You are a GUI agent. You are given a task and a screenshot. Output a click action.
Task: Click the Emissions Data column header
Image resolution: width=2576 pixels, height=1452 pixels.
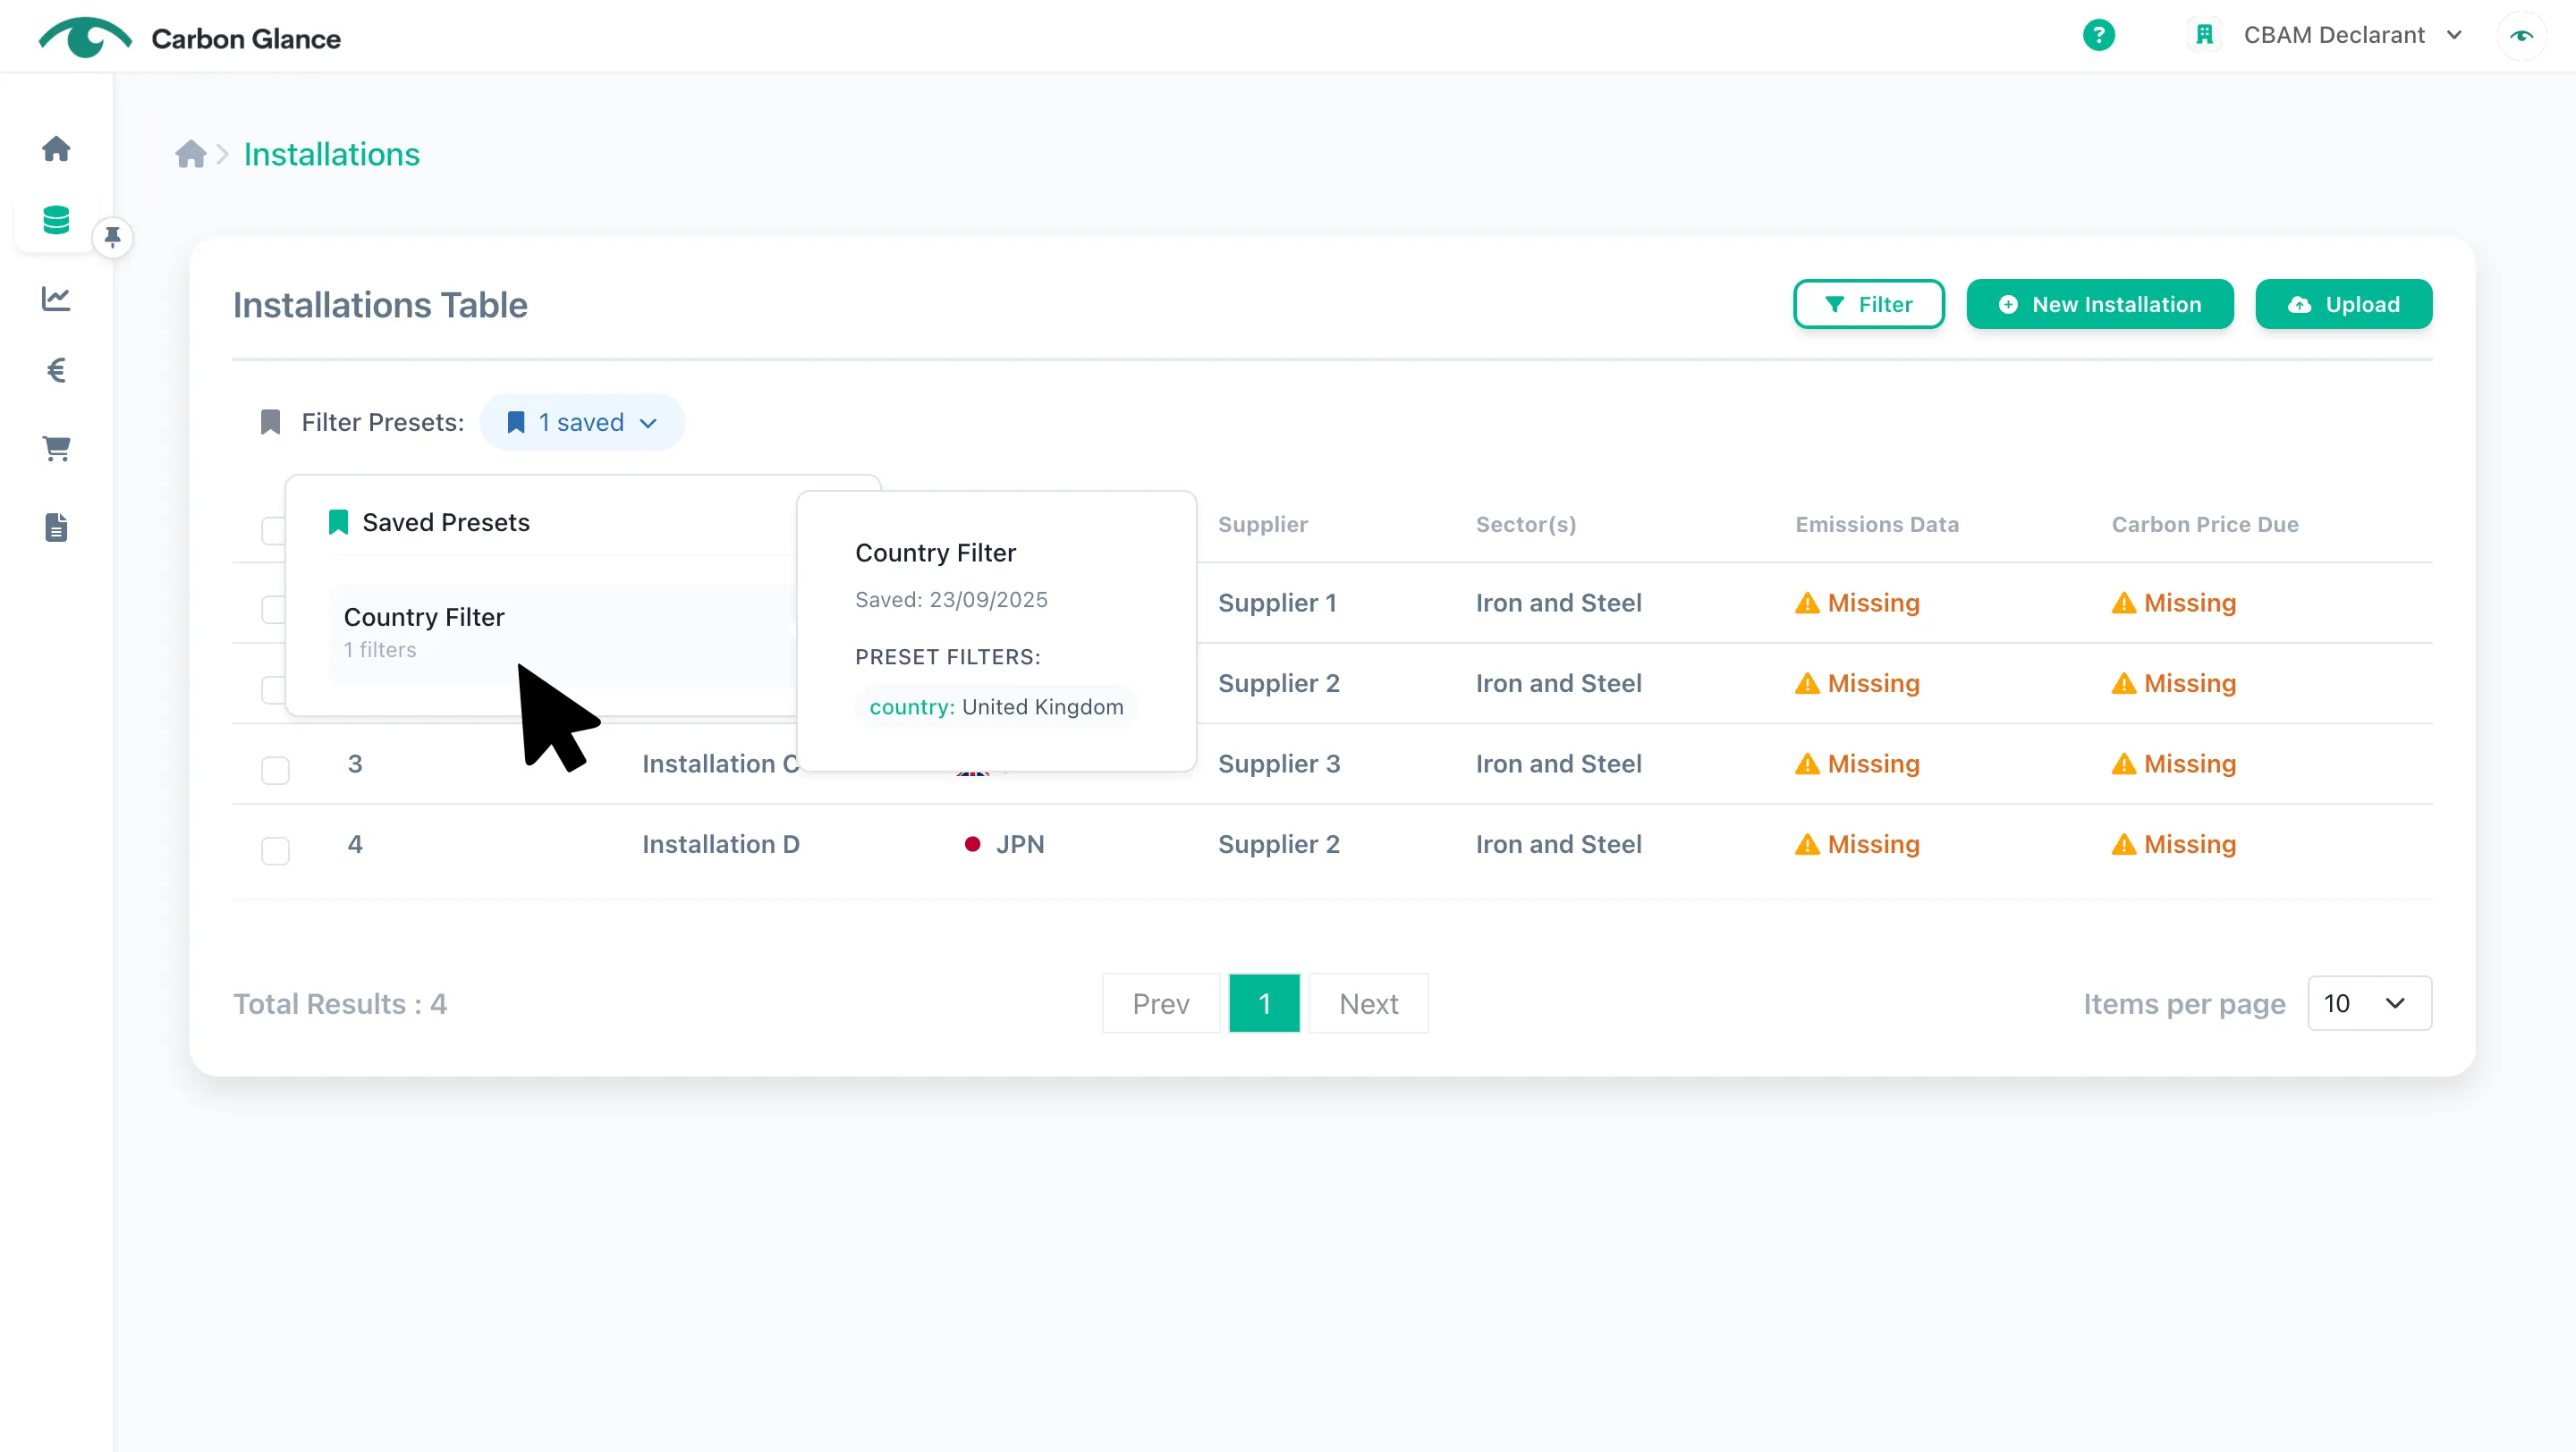coord(1876,524)
